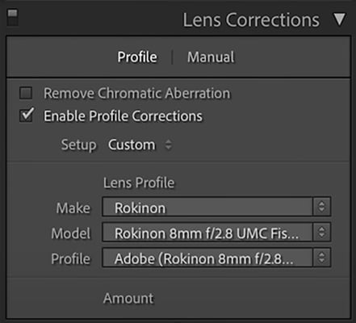Click the Make dropdown arrows icon
Viewport: 356px width, 323px height.
tap(321, 207)
